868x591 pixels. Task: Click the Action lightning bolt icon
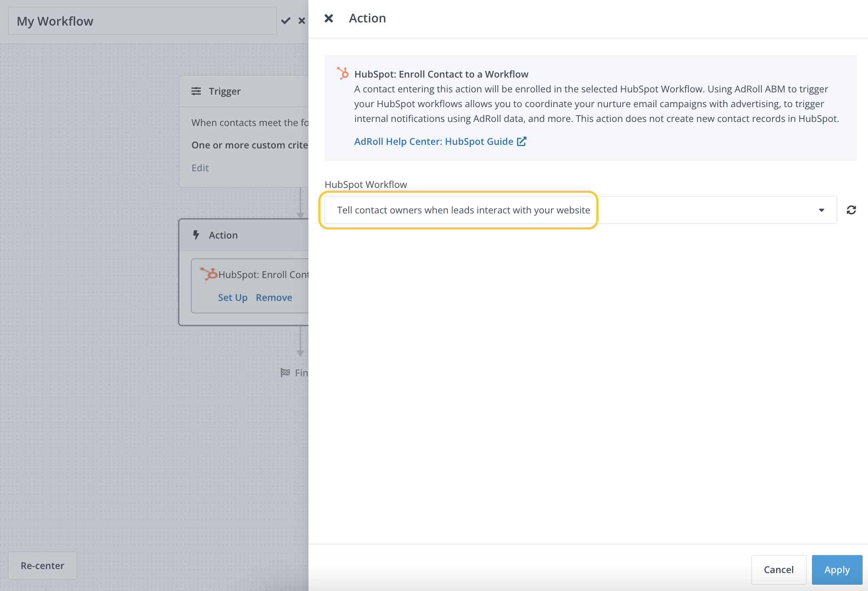(x=196, y=235)
